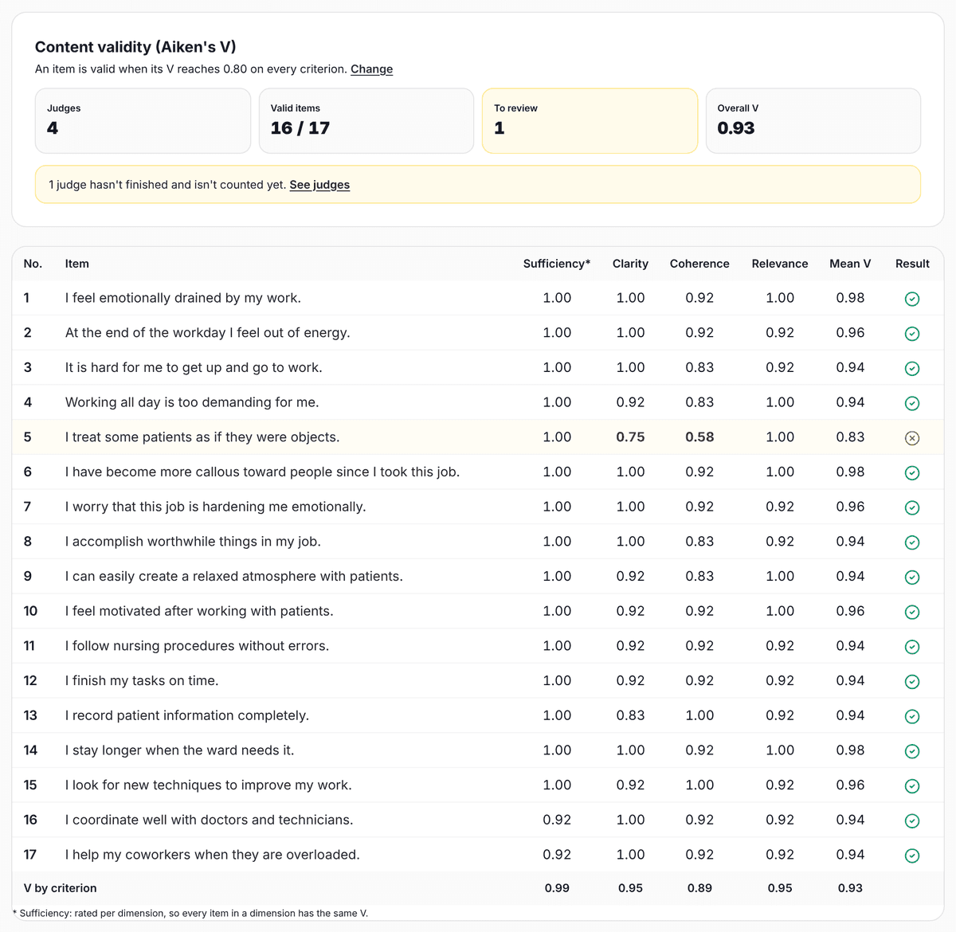This screenshot has width=956, height=932.
Task: Follow the See judges link
Action: (x=319, y=185)
